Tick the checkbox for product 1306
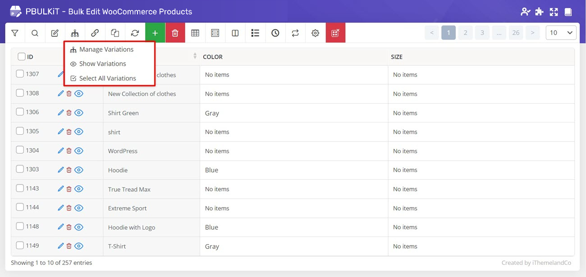586x277 pixels. [20, 112]
